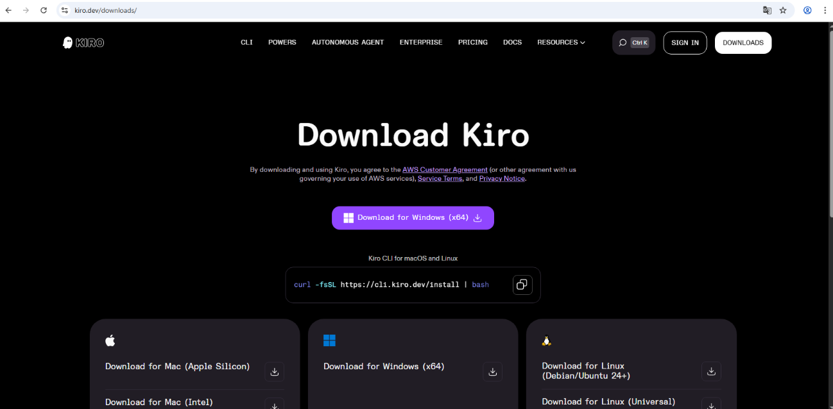
Task: Open the search with the magnifier icon
Action: [622, 42]
